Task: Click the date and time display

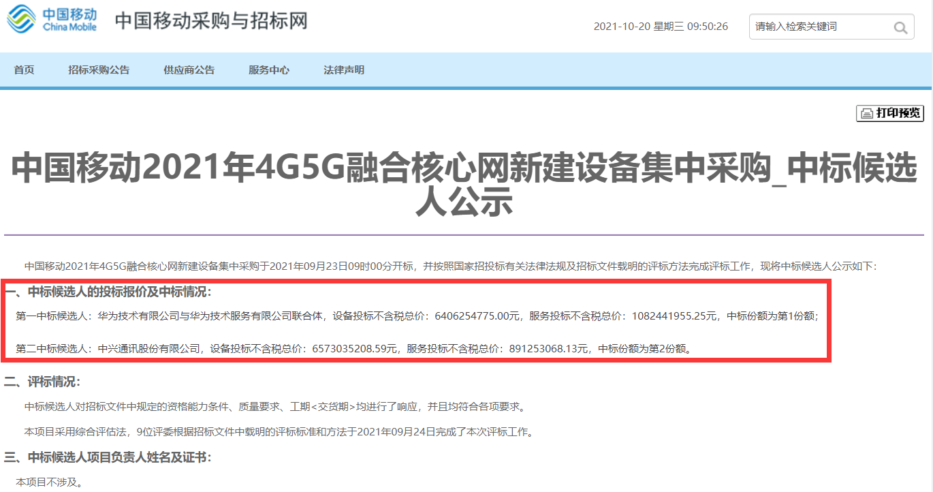Action: (661, 27)
